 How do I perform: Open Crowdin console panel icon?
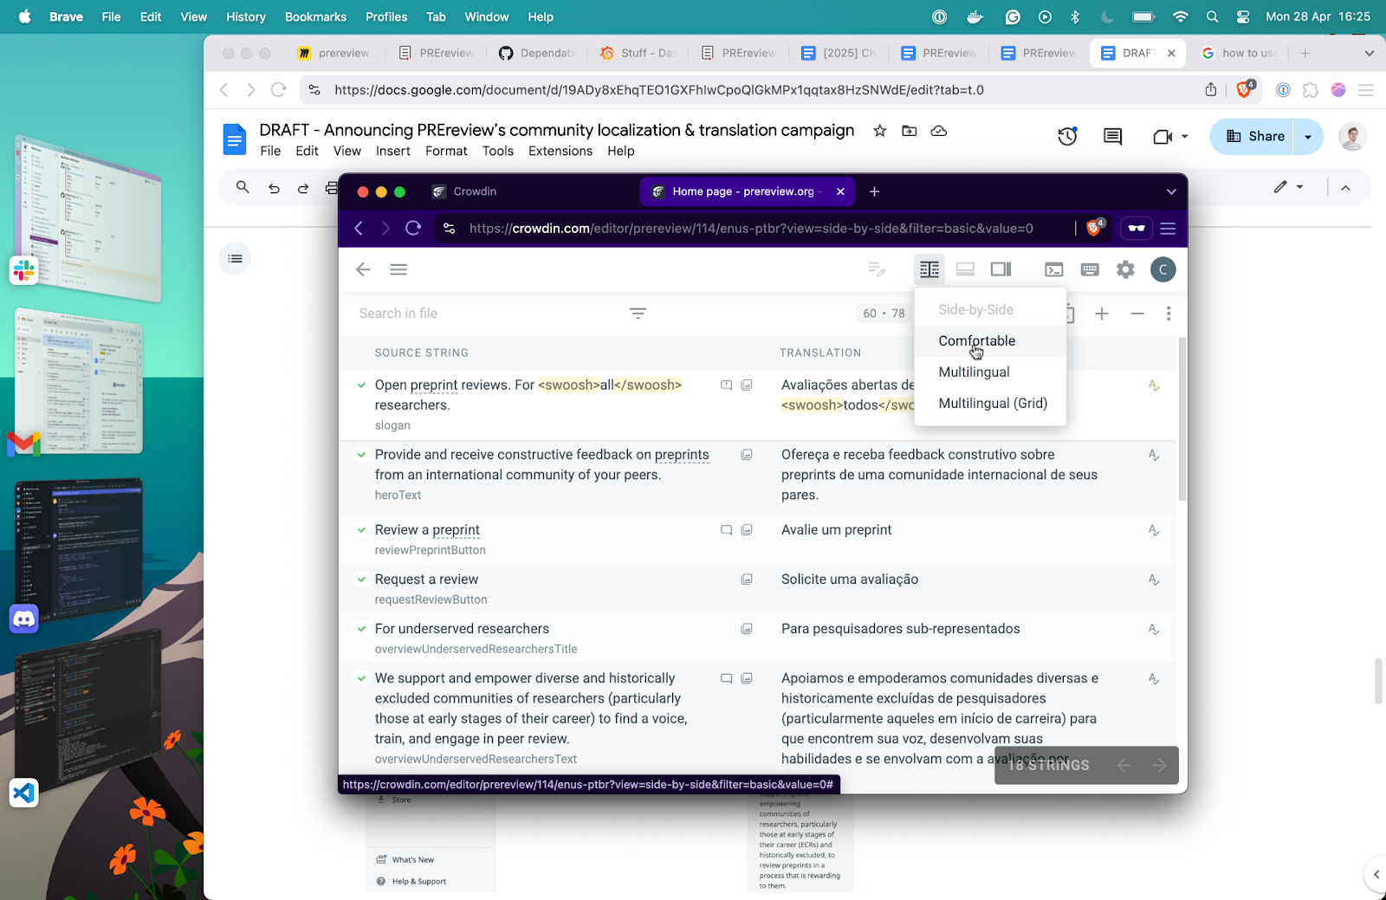1053,269
